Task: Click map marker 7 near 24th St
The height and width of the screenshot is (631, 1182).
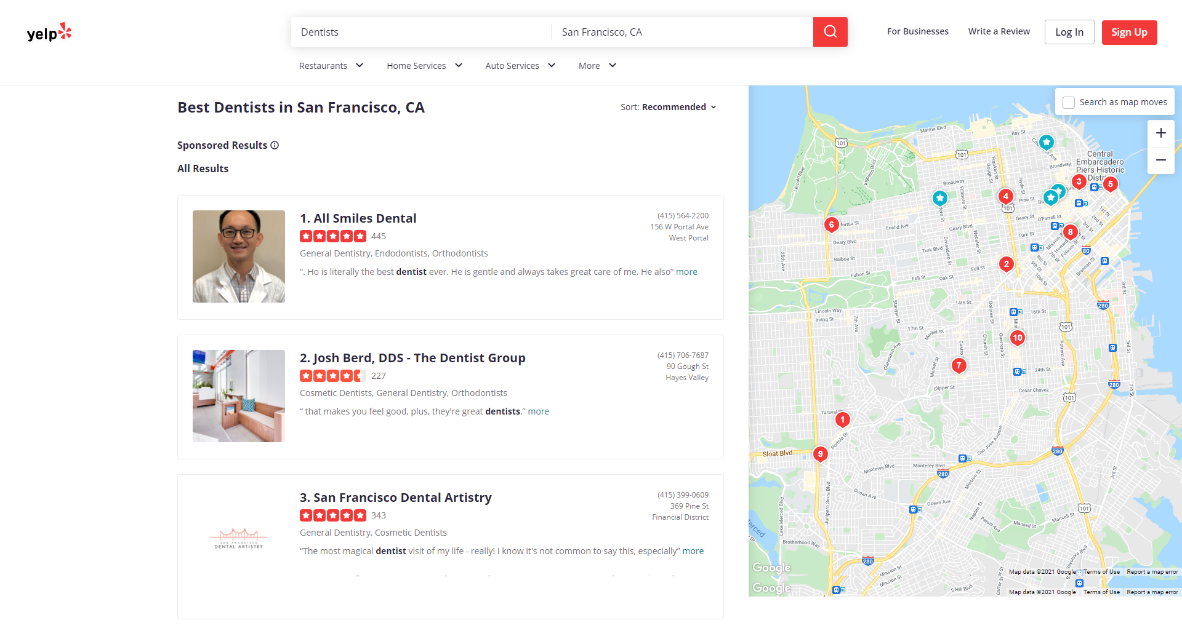Action: coord(959,365)
